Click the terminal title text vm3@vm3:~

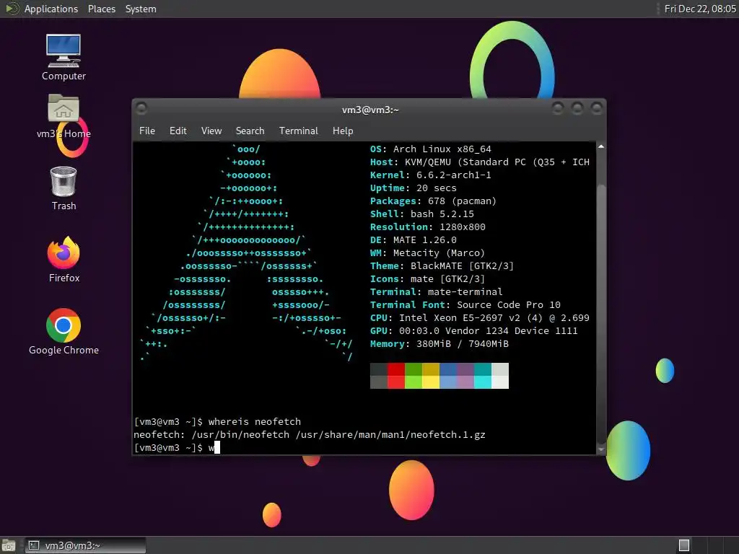point(370,110)
